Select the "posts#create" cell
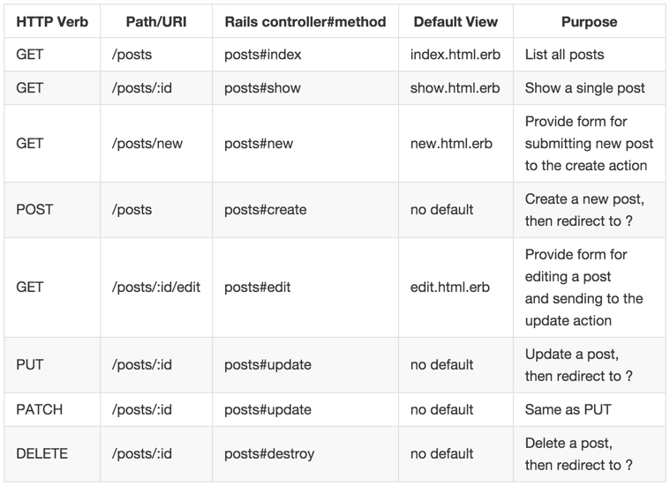The image size is (670, 486). pyautogui.click(x=266, y=210)
